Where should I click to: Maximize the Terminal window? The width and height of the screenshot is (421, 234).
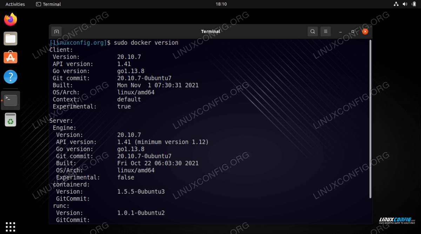click(353, 32)
